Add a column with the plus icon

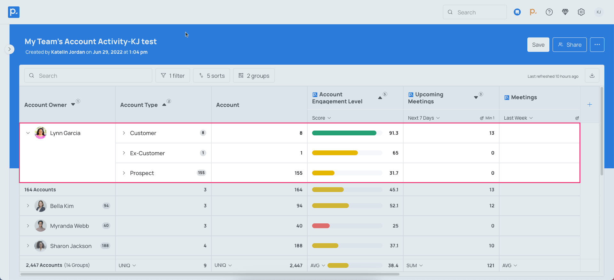590,105
